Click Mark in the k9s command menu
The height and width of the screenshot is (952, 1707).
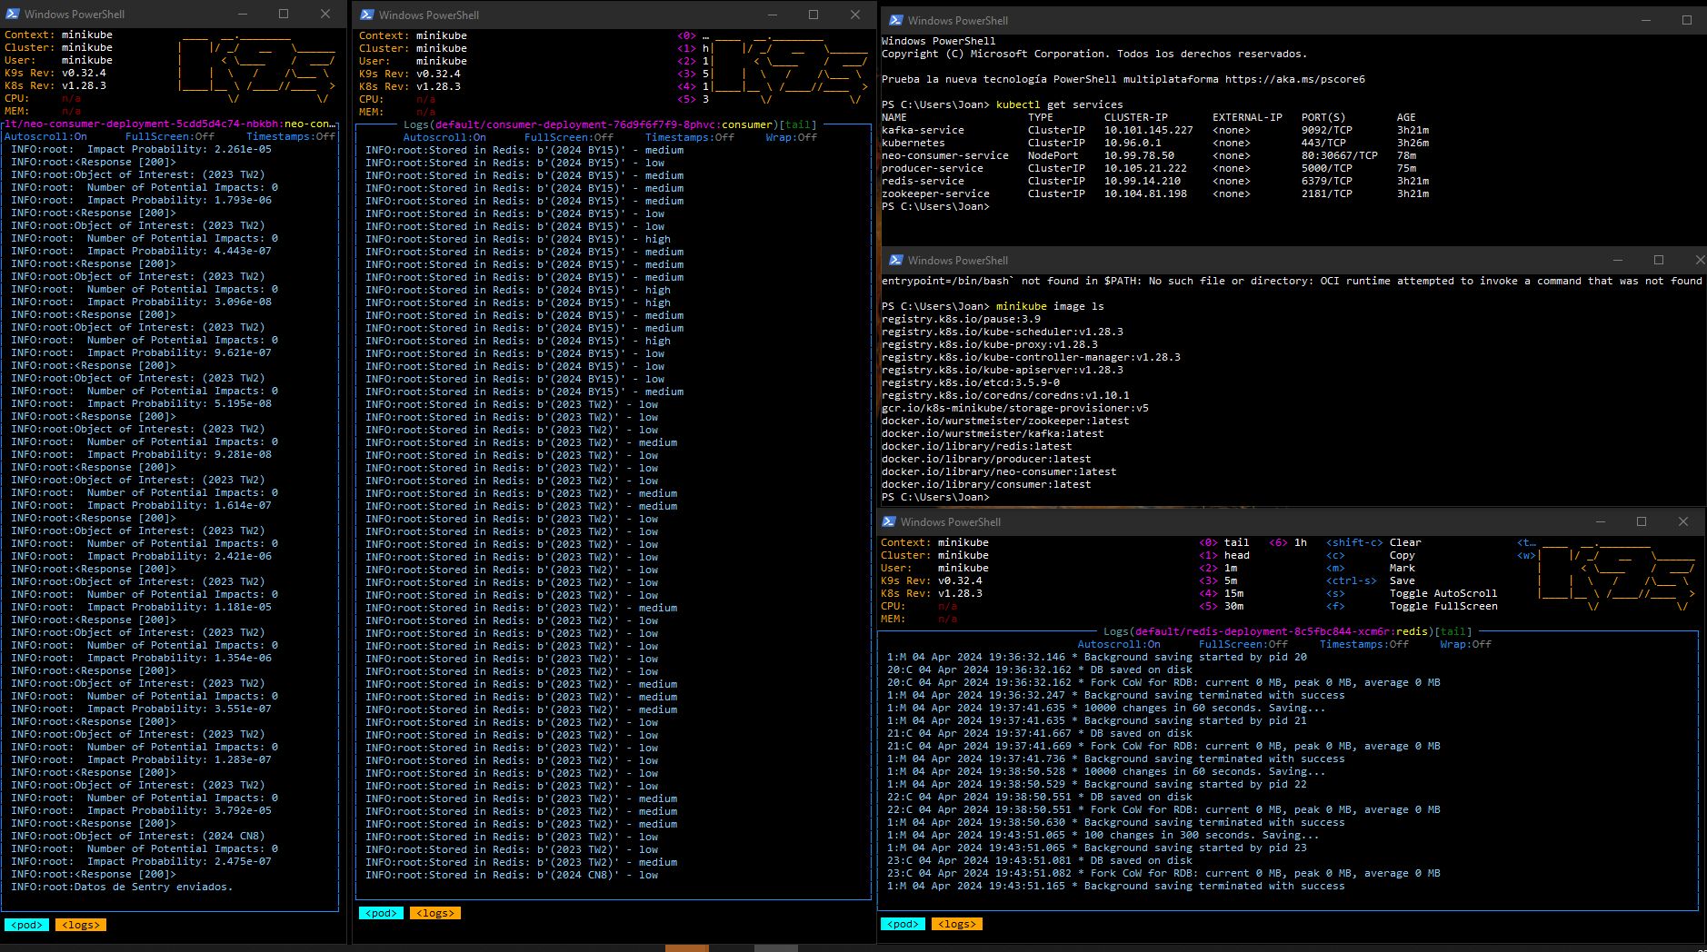[1402, 568]
